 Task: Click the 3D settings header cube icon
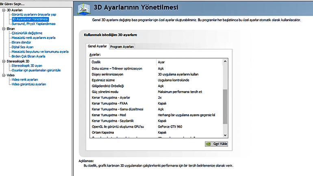pos(84,9)
